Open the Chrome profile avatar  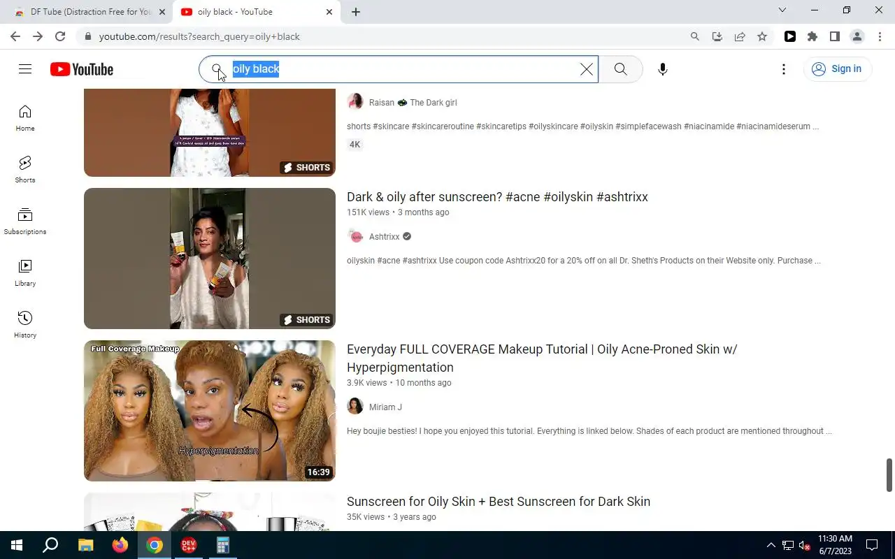[x=857, y=36]
